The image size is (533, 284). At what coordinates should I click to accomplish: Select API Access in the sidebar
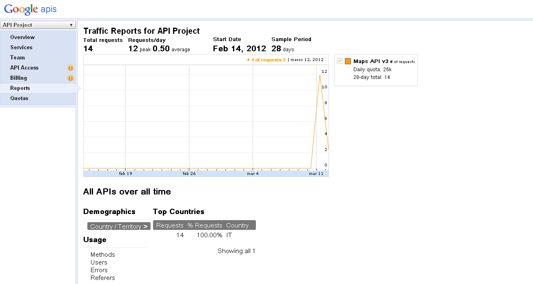point(24,68)
